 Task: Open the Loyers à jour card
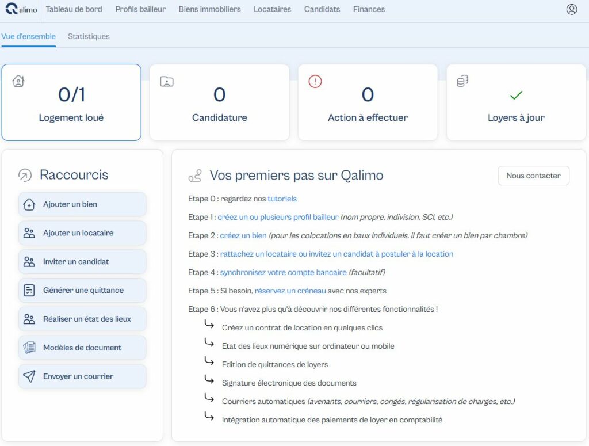(x=516, y=102)
